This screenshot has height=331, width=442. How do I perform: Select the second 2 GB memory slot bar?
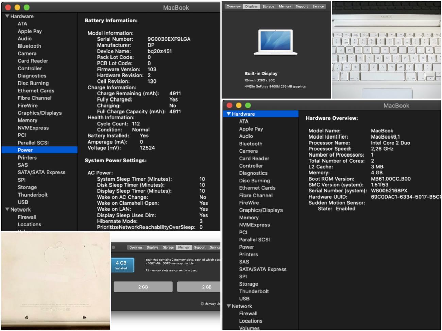[x=199, y=287]
